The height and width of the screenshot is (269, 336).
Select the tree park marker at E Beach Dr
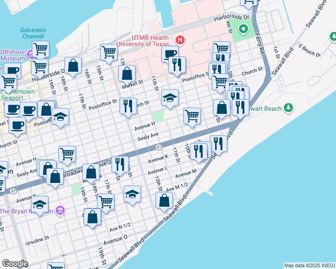pyautogui.click(x=333, y=37)
